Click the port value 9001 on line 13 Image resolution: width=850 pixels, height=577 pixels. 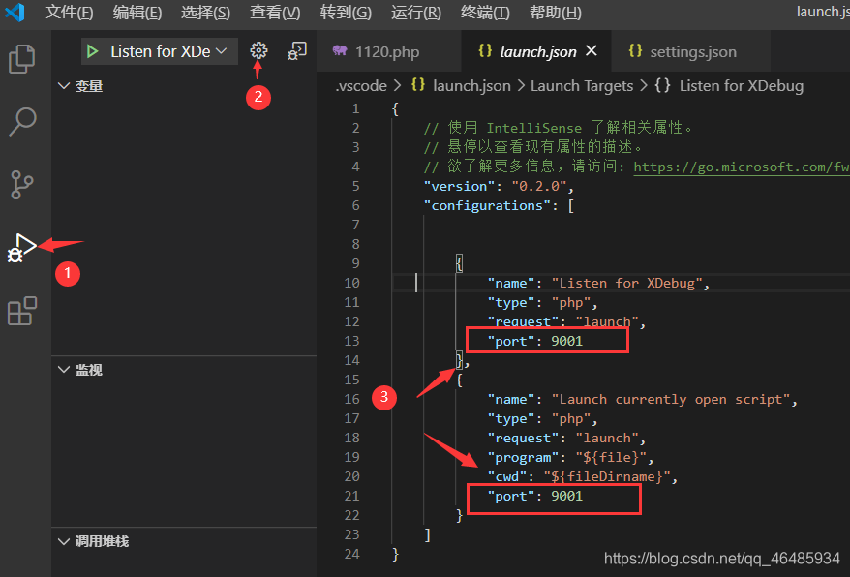click(x=567, y=341)
